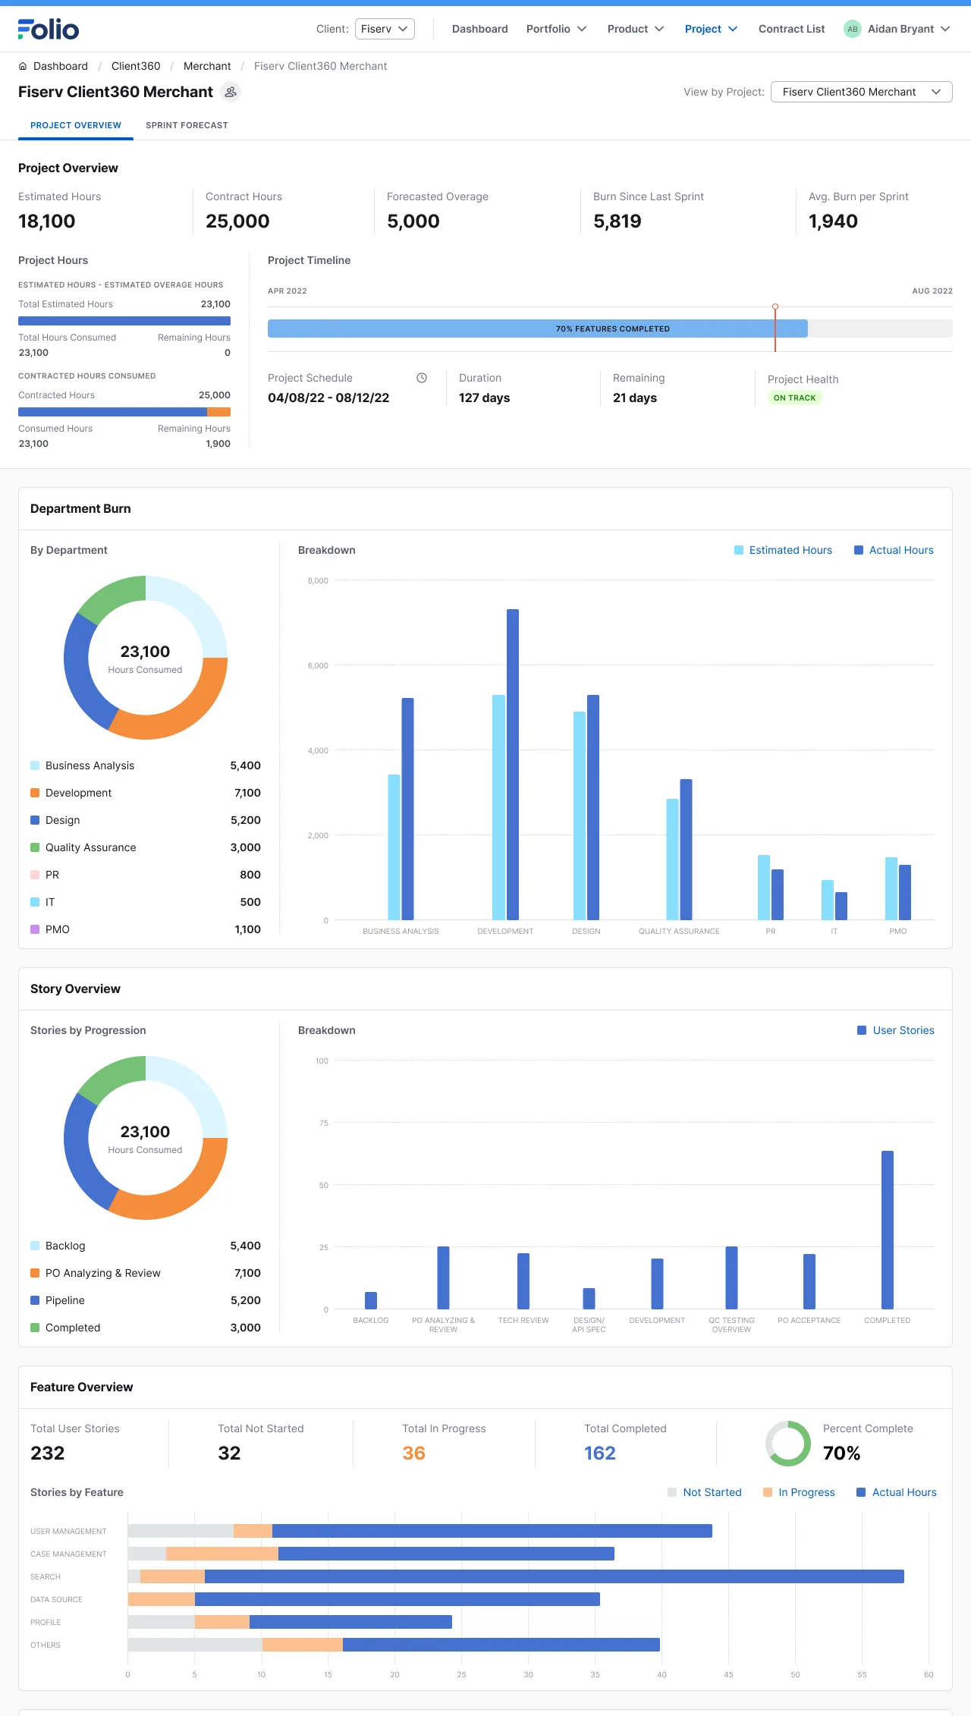Click the Quality Assurance legend row
The width and height of the screenshot is (971, 1716).
click(x=146, y=847)
